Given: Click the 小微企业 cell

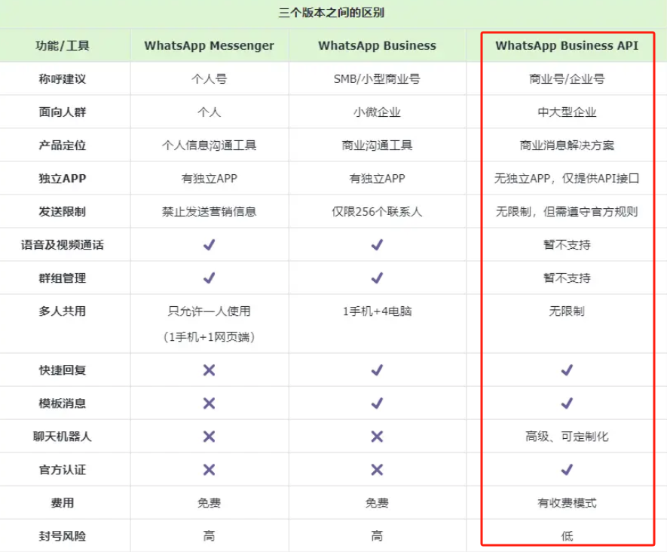Looking at the screenshot, I should [377, 112].
